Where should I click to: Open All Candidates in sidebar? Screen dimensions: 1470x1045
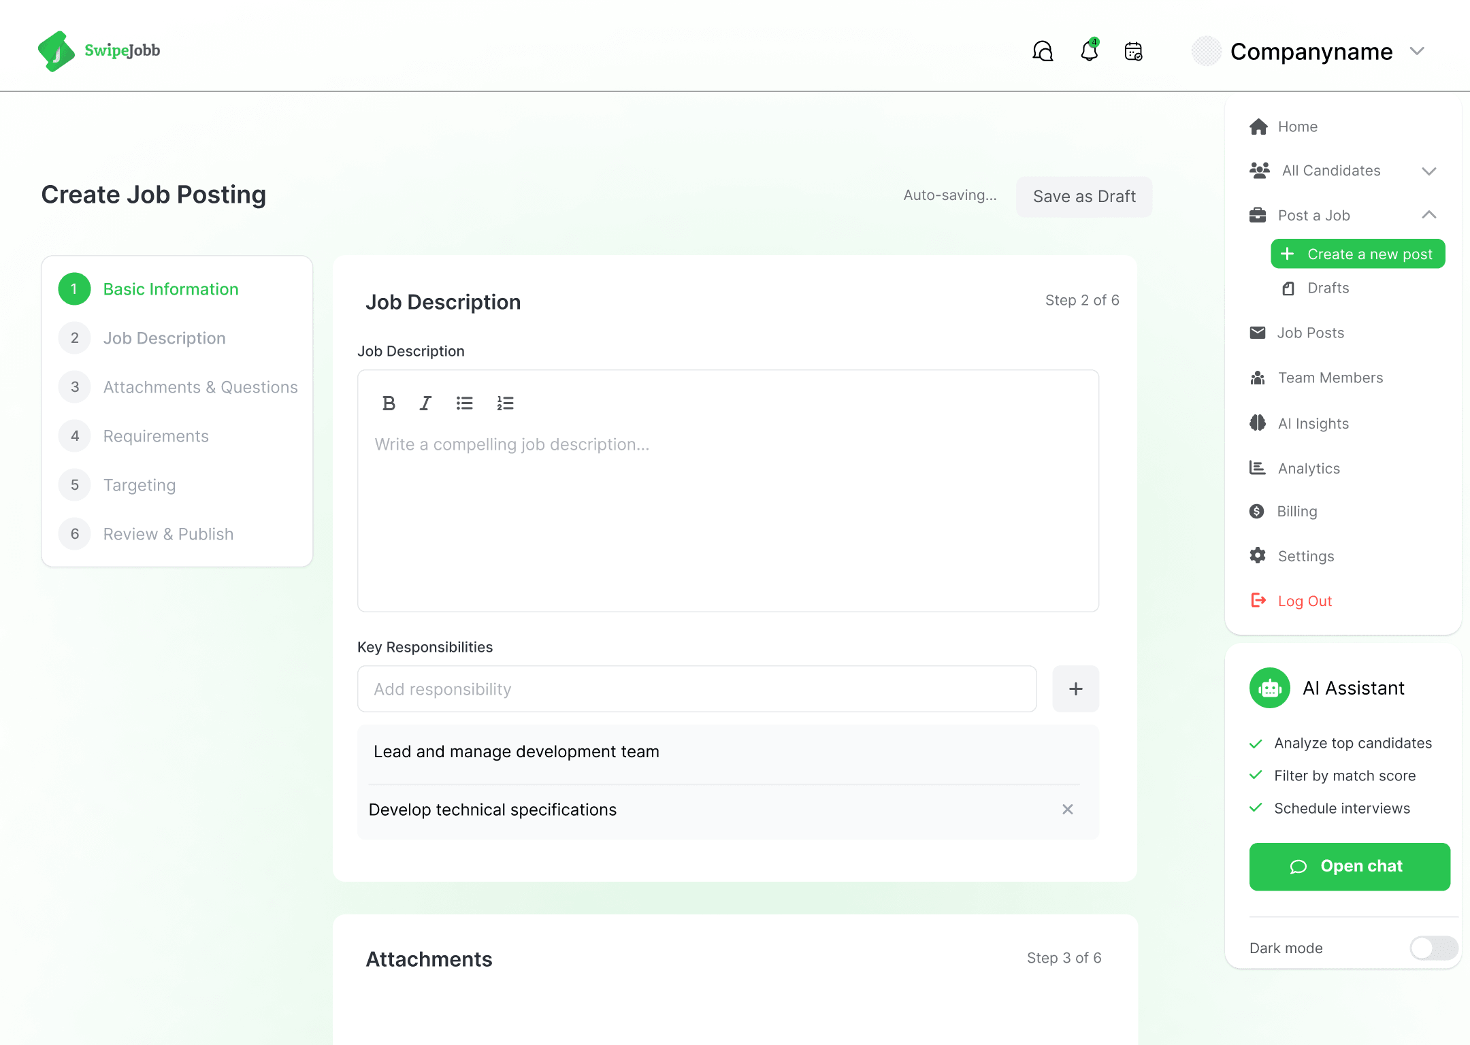click(1331, 171)
